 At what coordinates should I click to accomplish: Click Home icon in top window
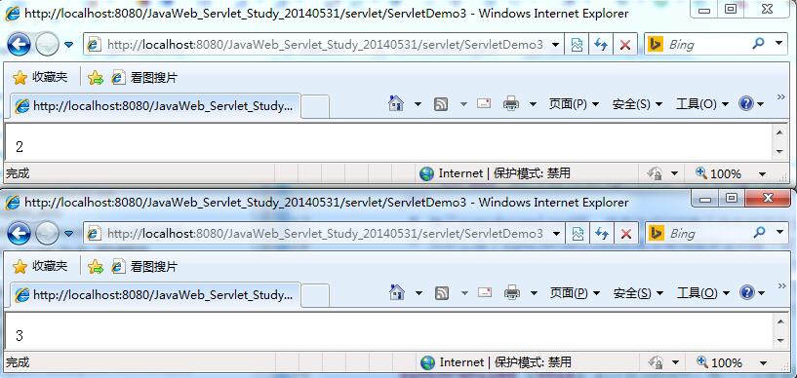coord(396,104)
